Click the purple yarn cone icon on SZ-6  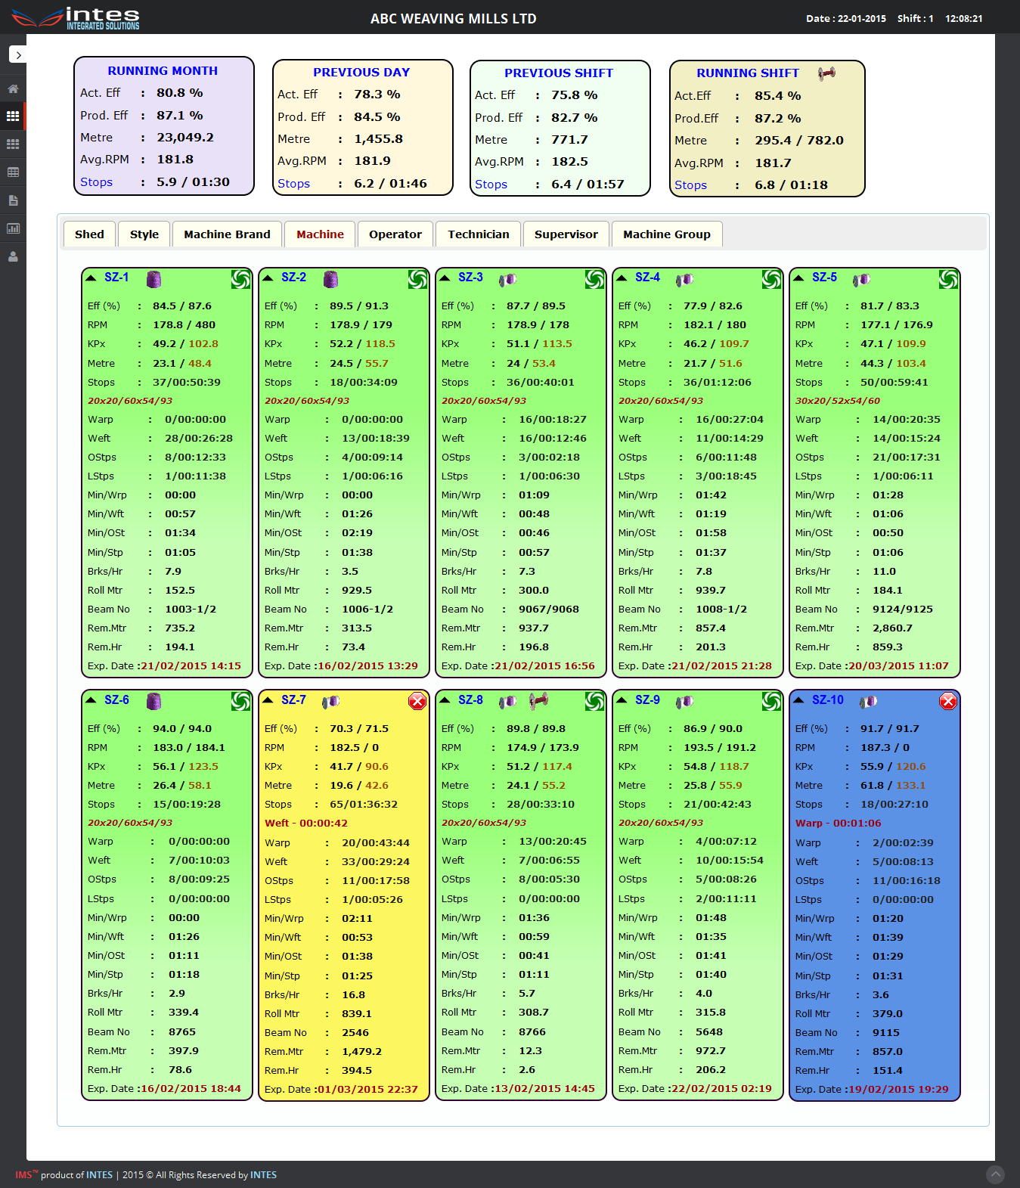(x=153, y=702)
